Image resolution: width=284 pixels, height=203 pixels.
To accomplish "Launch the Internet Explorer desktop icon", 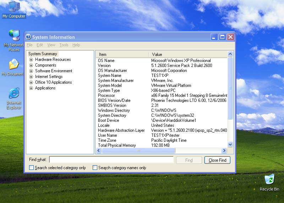I will pos(14,99).
